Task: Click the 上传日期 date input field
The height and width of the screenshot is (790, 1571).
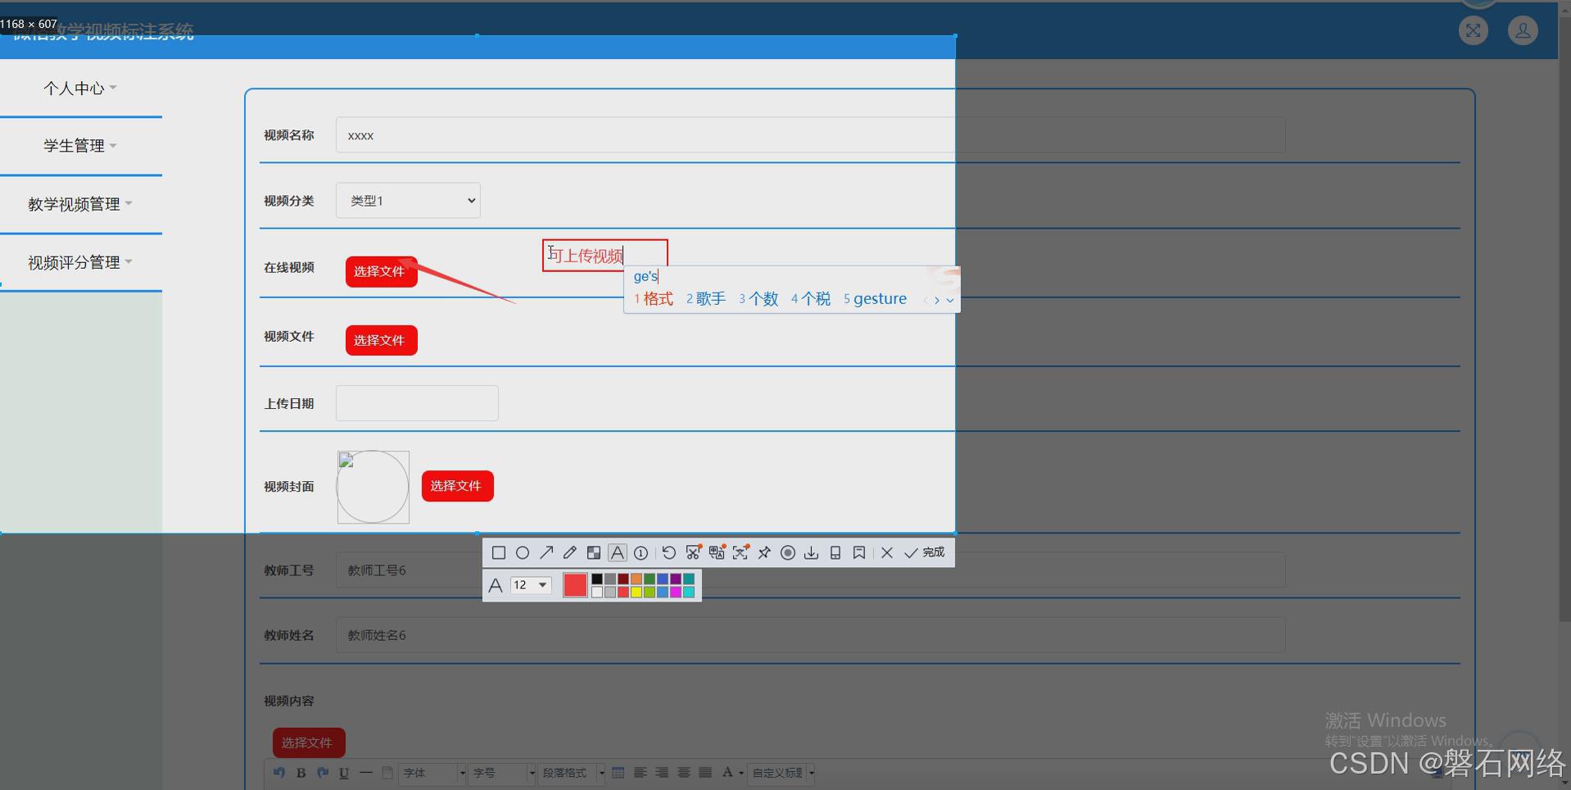Action: click(x=416, y=402)
